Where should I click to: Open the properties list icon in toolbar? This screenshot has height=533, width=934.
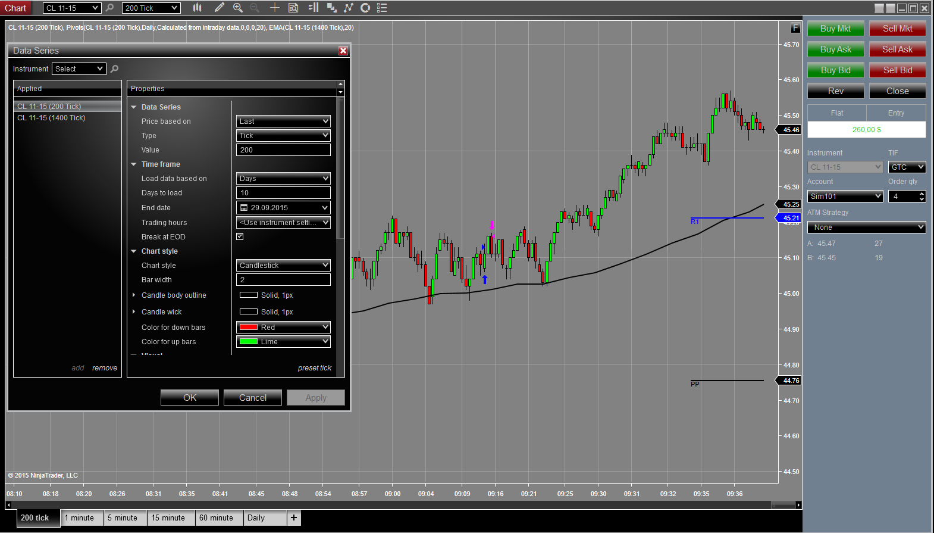pyautogui.click(x=382, y=8)
